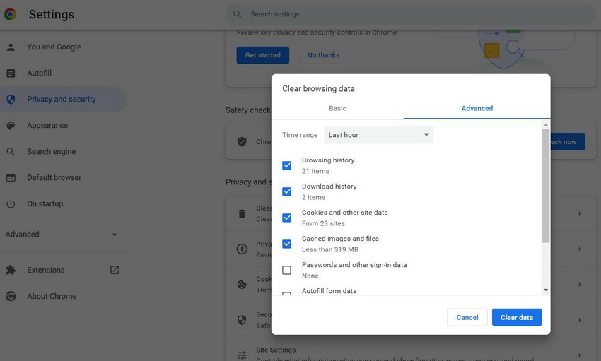The image size is (601, 361).
Task: Uncheck the Browsing history checkbox
Action: click(x=286, y=165)
